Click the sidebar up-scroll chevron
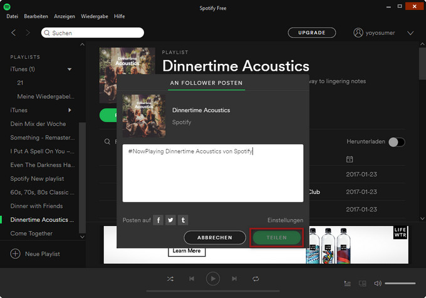Viewport: 426px width, 298px height. tap(82, 44)
